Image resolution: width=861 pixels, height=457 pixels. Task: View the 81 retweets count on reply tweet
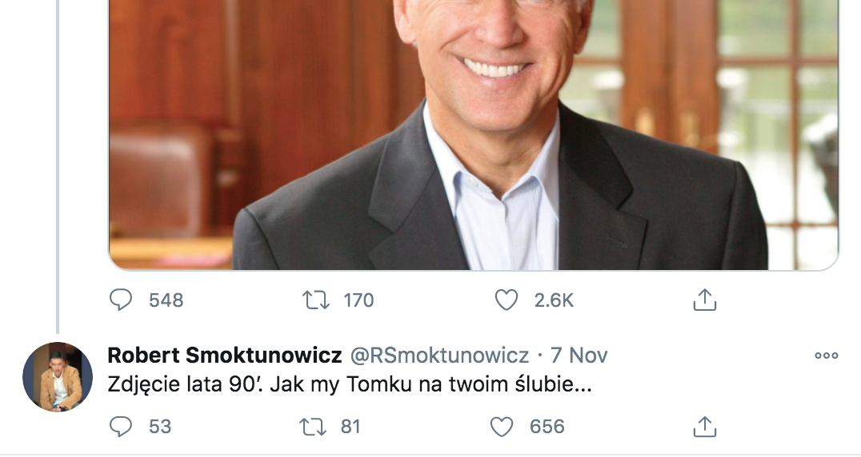[350, 427]
